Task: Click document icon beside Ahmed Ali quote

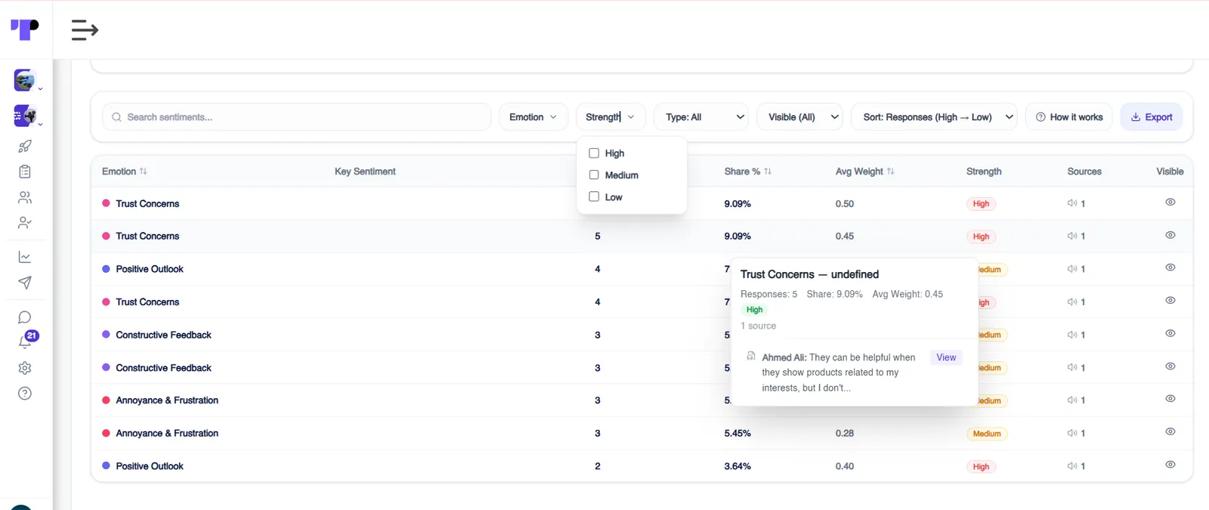Action: click(x=751, y=356)
